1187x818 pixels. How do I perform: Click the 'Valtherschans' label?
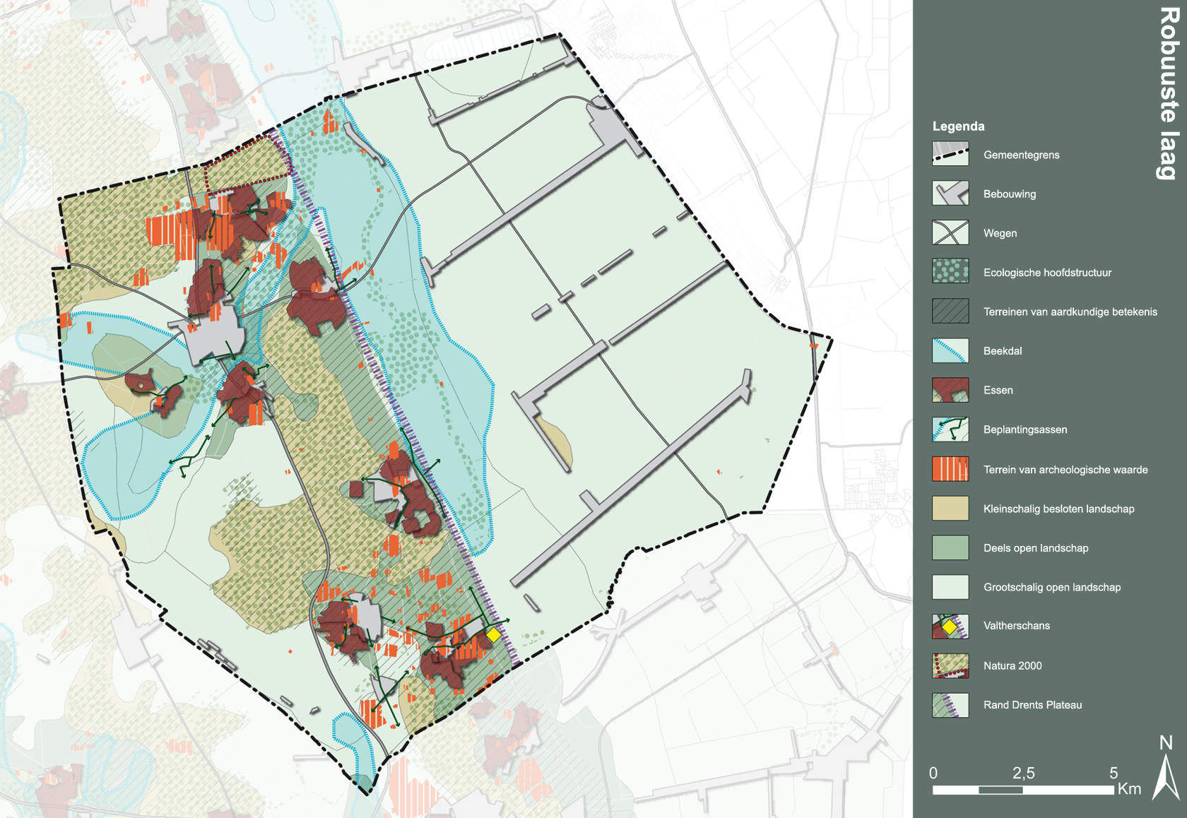(x=1017, y=626)
